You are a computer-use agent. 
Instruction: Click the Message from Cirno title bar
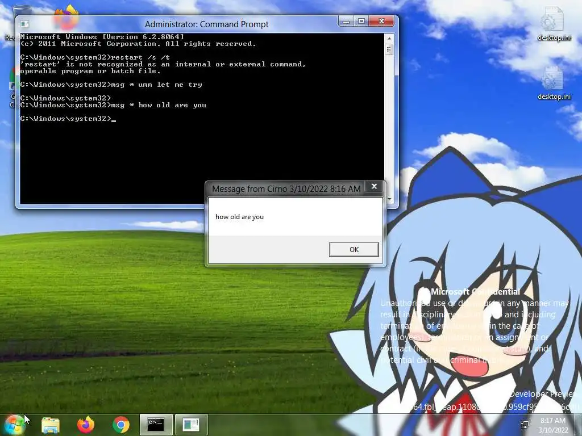[x=286, y=188]
